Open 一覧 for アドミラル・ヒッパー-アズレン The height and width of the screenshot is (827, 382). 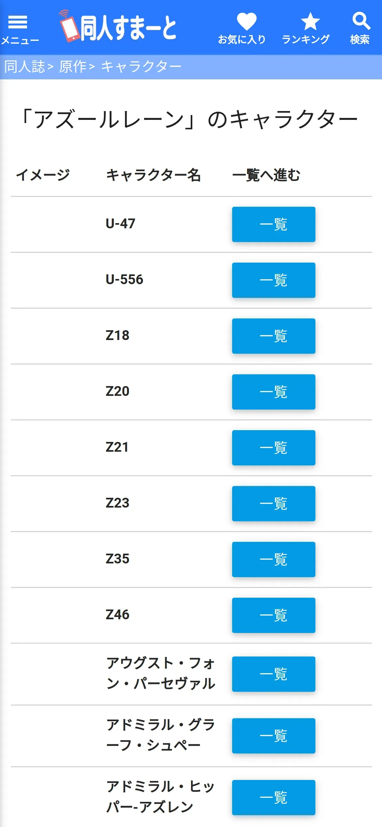pos(274,798)
